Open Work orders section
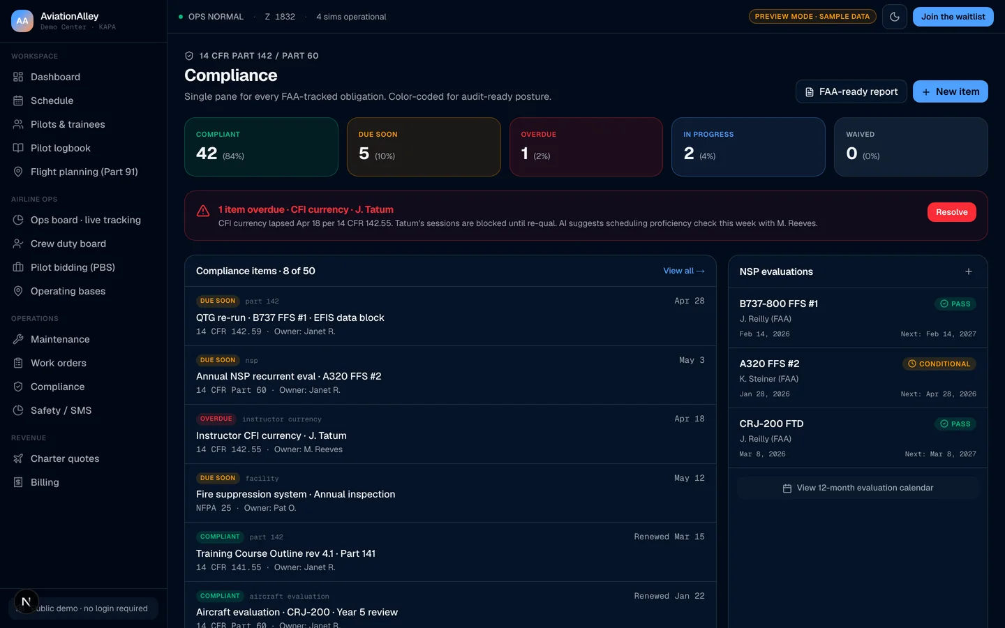Image resolution: width=1005 pixels, height=628 pixels. (83, 363)
